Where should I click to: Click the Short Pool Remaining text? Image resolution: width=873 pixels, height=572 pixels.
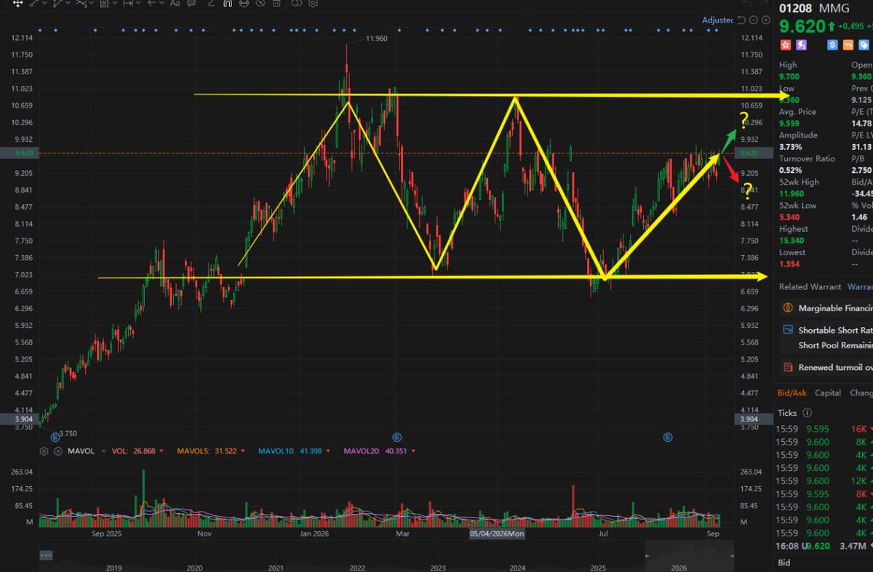click(835, 346)
